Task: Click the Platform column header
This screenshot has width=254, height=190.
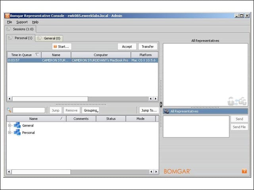Action: 144,55
